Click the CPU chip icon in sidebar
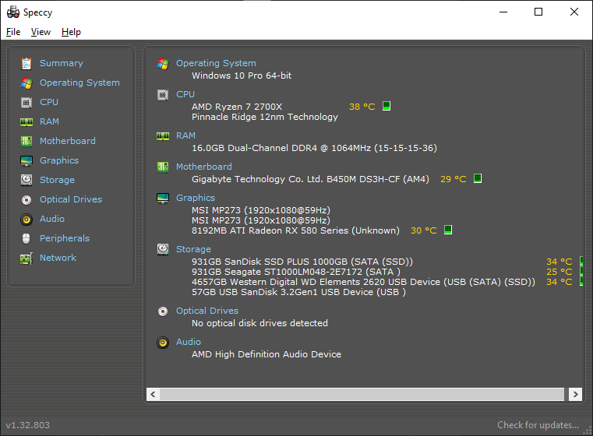593x436 pixels. (26, 103)
